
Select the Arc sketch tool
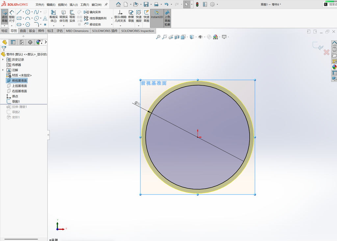[28, 18]
